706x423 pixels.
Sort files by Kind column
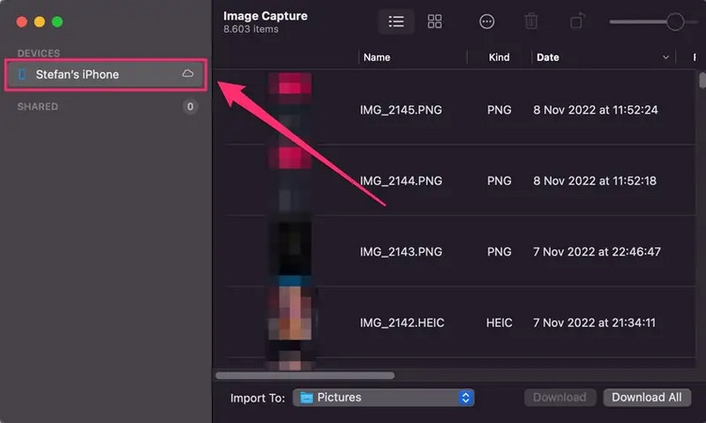[x=499, y=57]
